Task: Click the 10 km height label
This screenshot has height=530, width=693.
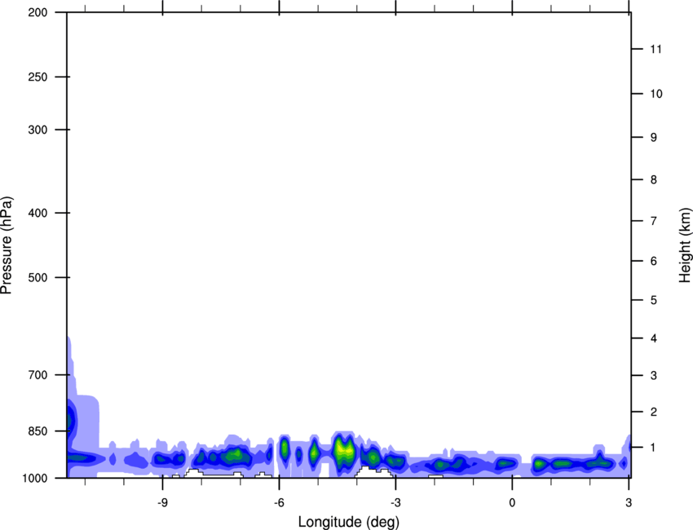Action: click(656, 94)
